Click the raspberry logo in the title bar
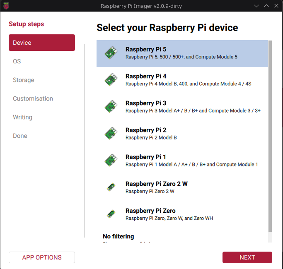Screen dimensions: 283x269 click(x=6, y=6)
